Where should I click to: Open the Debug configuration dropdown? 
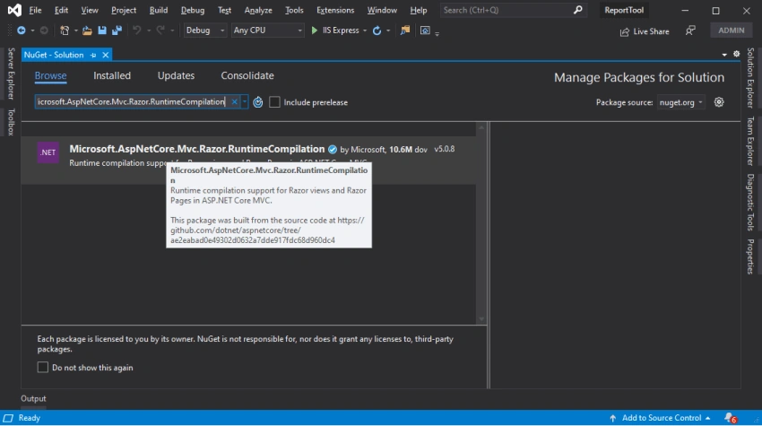[x=205, y=30]
